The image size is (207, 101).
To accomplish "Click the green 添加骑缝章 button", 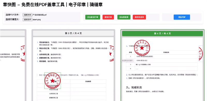I will [x=124, y=17].
